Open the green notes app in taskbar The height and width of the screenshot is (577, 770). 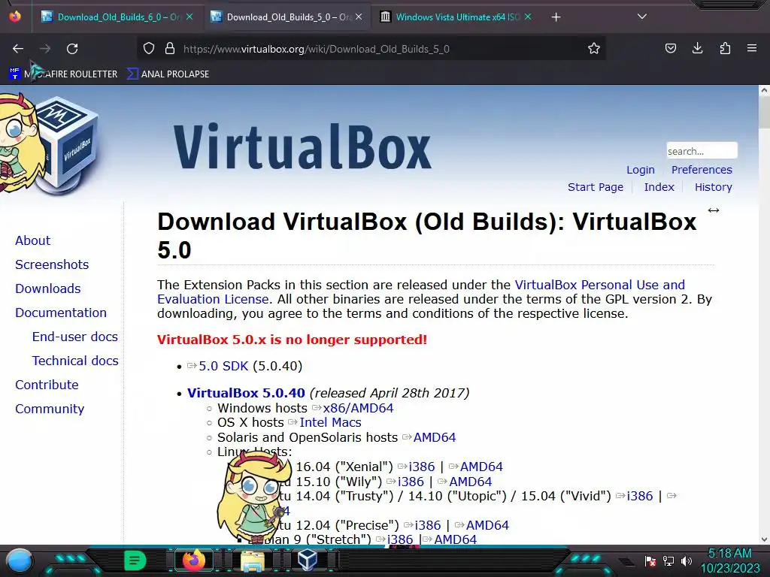(135, 560)
